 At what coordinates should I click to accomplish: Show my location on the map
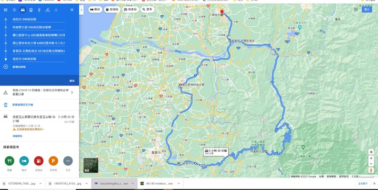click(371, 152)
